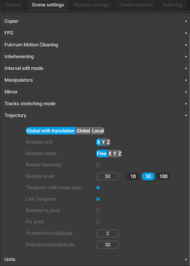The height and width of the screenshot is (266, 190).
Task: Set Rotation plane to Z
Action: click(120, 154)
